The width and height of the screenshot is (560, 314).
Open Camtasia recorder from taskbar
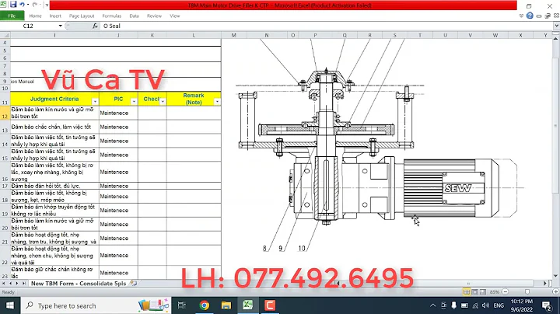pyautogui.click(x=270, y=305)
